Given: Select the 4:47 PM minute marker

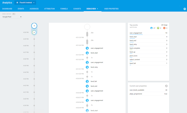Looking at the screenshot, I should 34,52.
